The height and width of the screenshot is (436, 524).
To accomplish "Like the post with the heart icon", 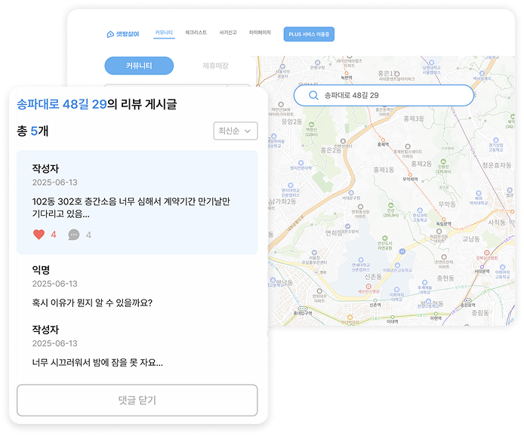I will pyautogui.click(x=39, y=235).
